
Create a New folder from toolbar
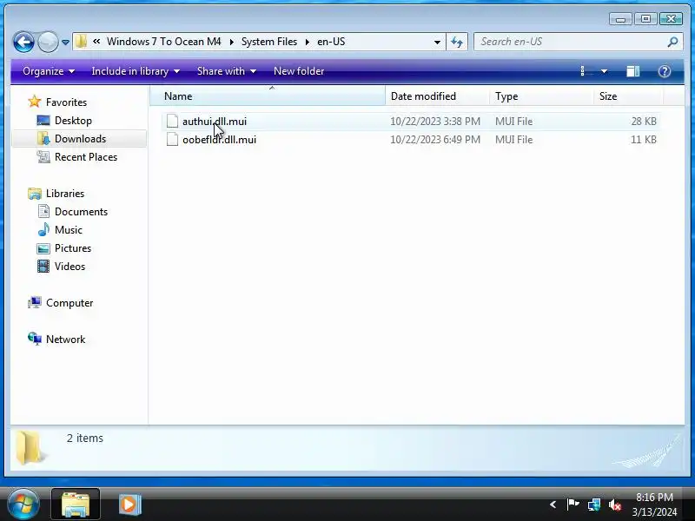(x=299, y=71)
